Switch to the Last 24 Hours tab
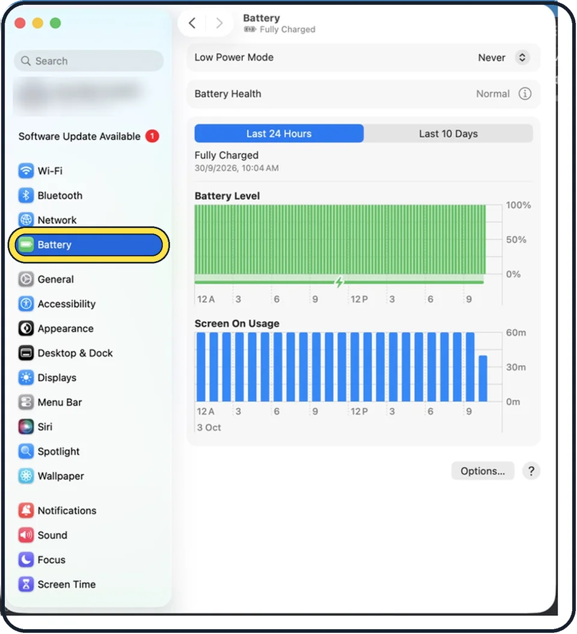 [279, 134]
